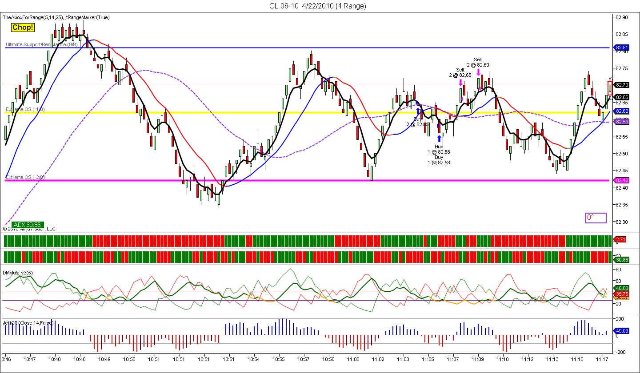Screen dimensions: 640x373
Task: Click the 10:58 time axis label
Action: [x=328, y=358]
